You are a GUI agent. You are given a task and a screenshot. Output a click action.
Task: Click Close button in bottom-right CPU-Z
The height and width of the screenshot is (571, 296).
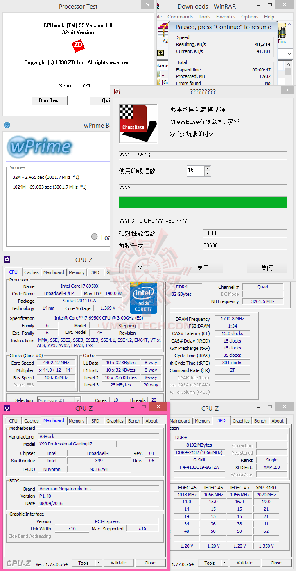(276, 563)
